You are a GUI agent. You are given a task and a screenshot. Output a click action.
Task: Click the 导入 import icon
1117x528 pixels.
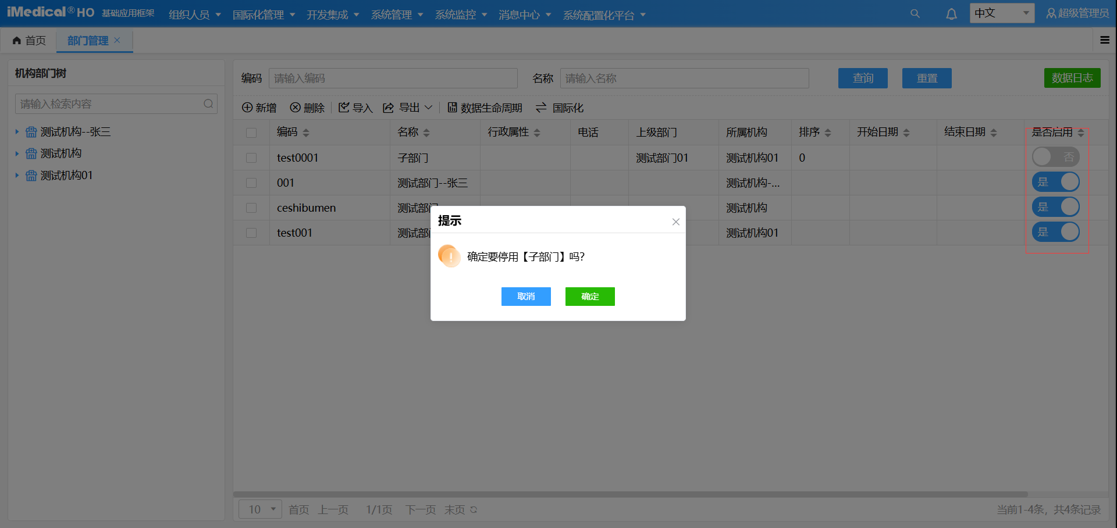(344, 108)
